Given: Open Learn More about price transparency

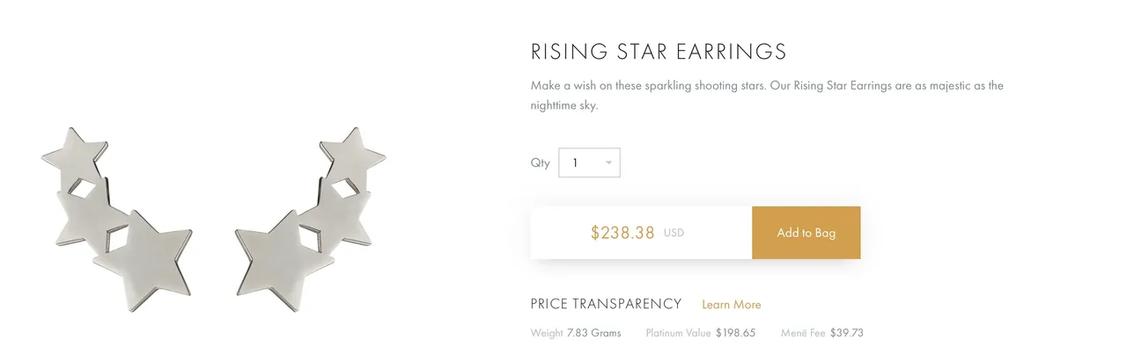Looking at the screenshot, I should [x=731, y=305].
